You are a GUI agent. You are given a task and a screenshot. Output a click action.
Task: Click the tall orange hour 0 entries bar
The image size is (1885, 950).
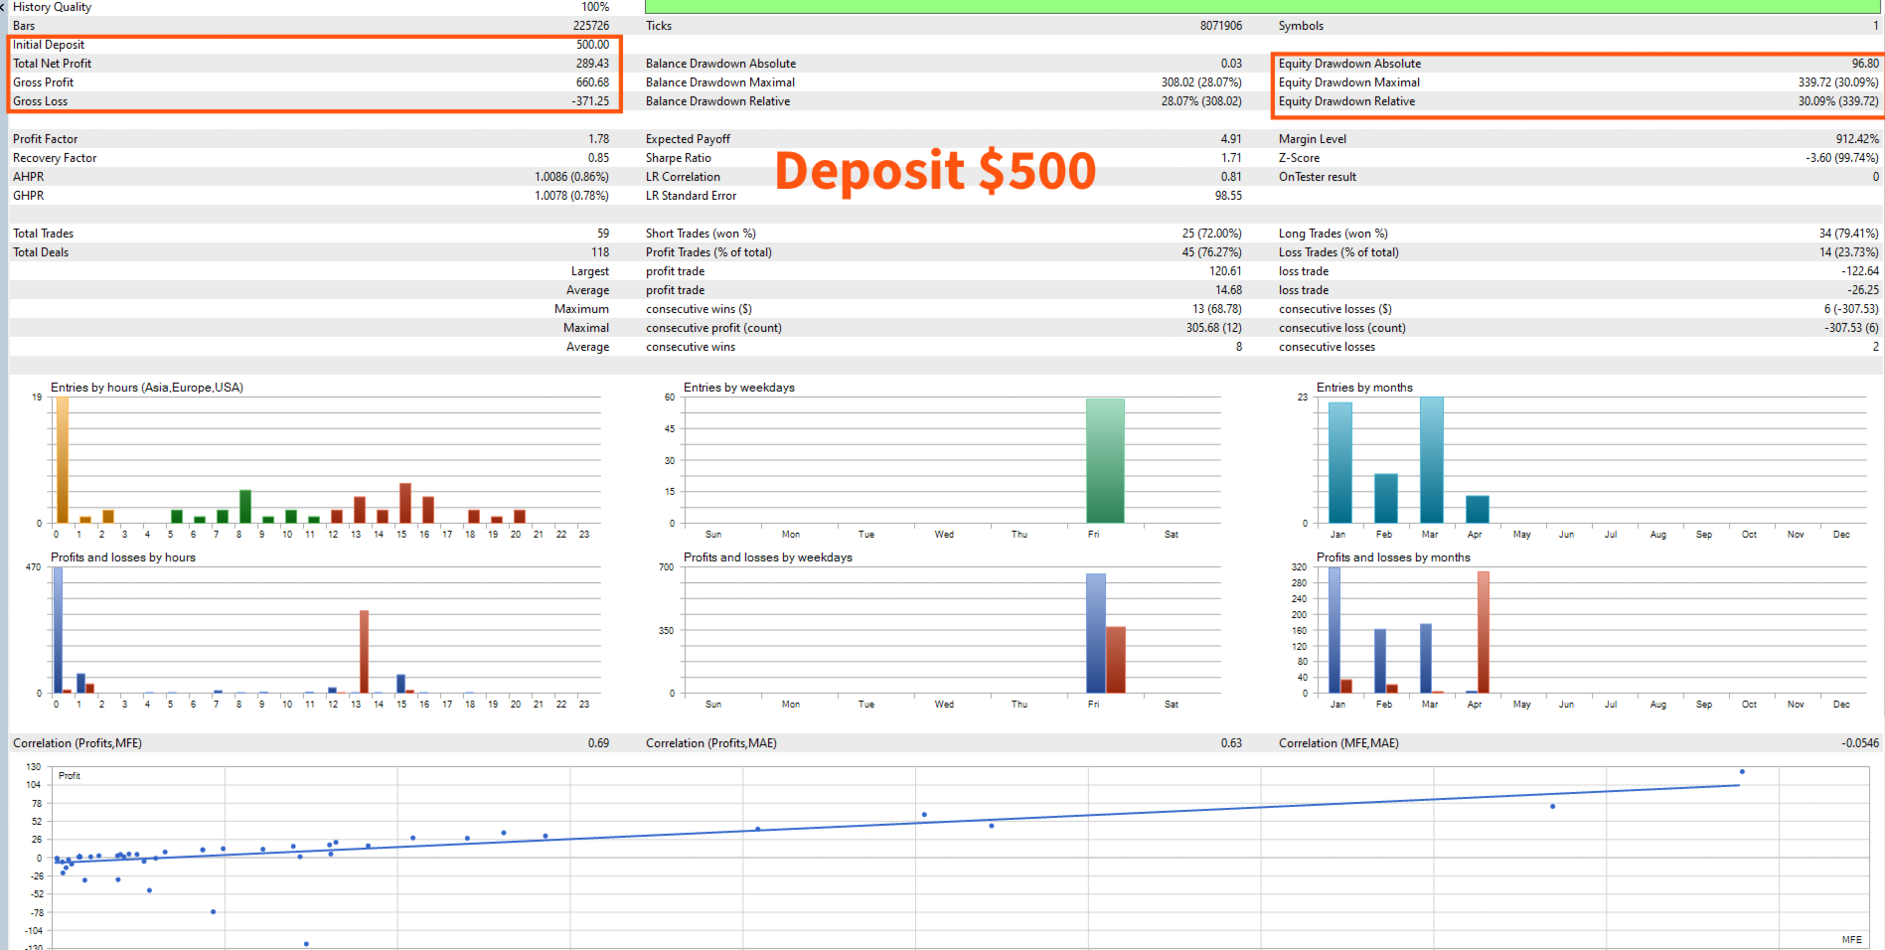[x=62, y=459]
